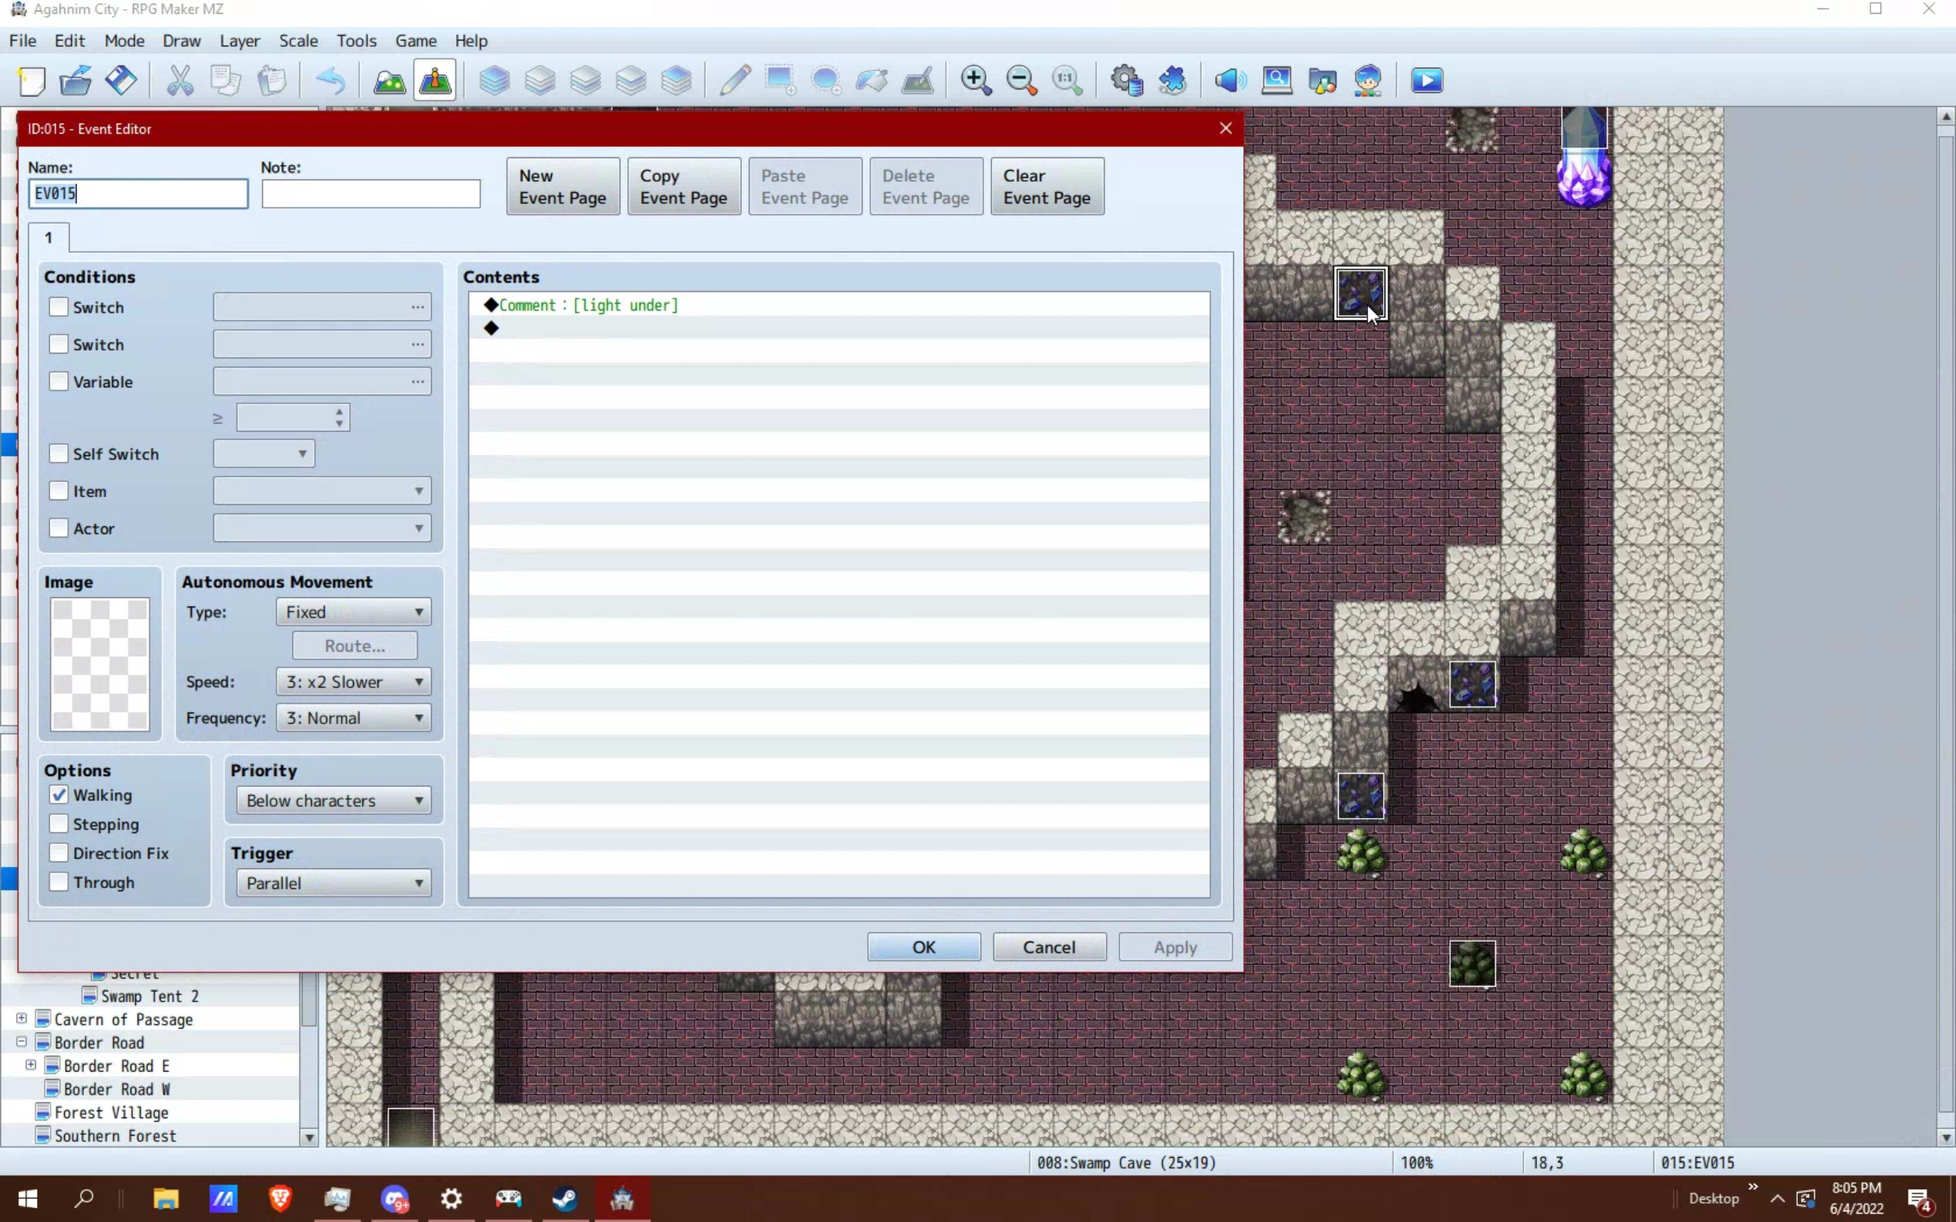Open Steam from the Windows taskbar
The image size is (1956, 1222).
pos(565,1198)
